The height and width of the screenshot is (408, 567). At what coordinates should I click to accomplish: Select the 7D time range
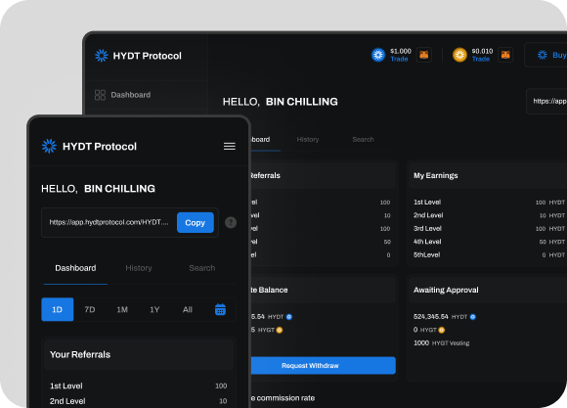pos(90,309)
